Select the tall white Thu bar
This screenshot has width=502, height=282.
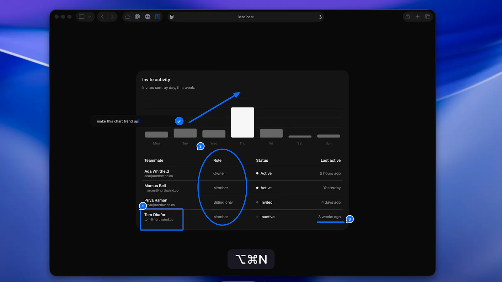(x=243, y=123)
